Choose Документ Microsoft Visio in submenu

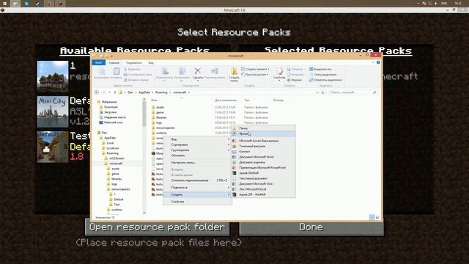click(x=264, y=184)
